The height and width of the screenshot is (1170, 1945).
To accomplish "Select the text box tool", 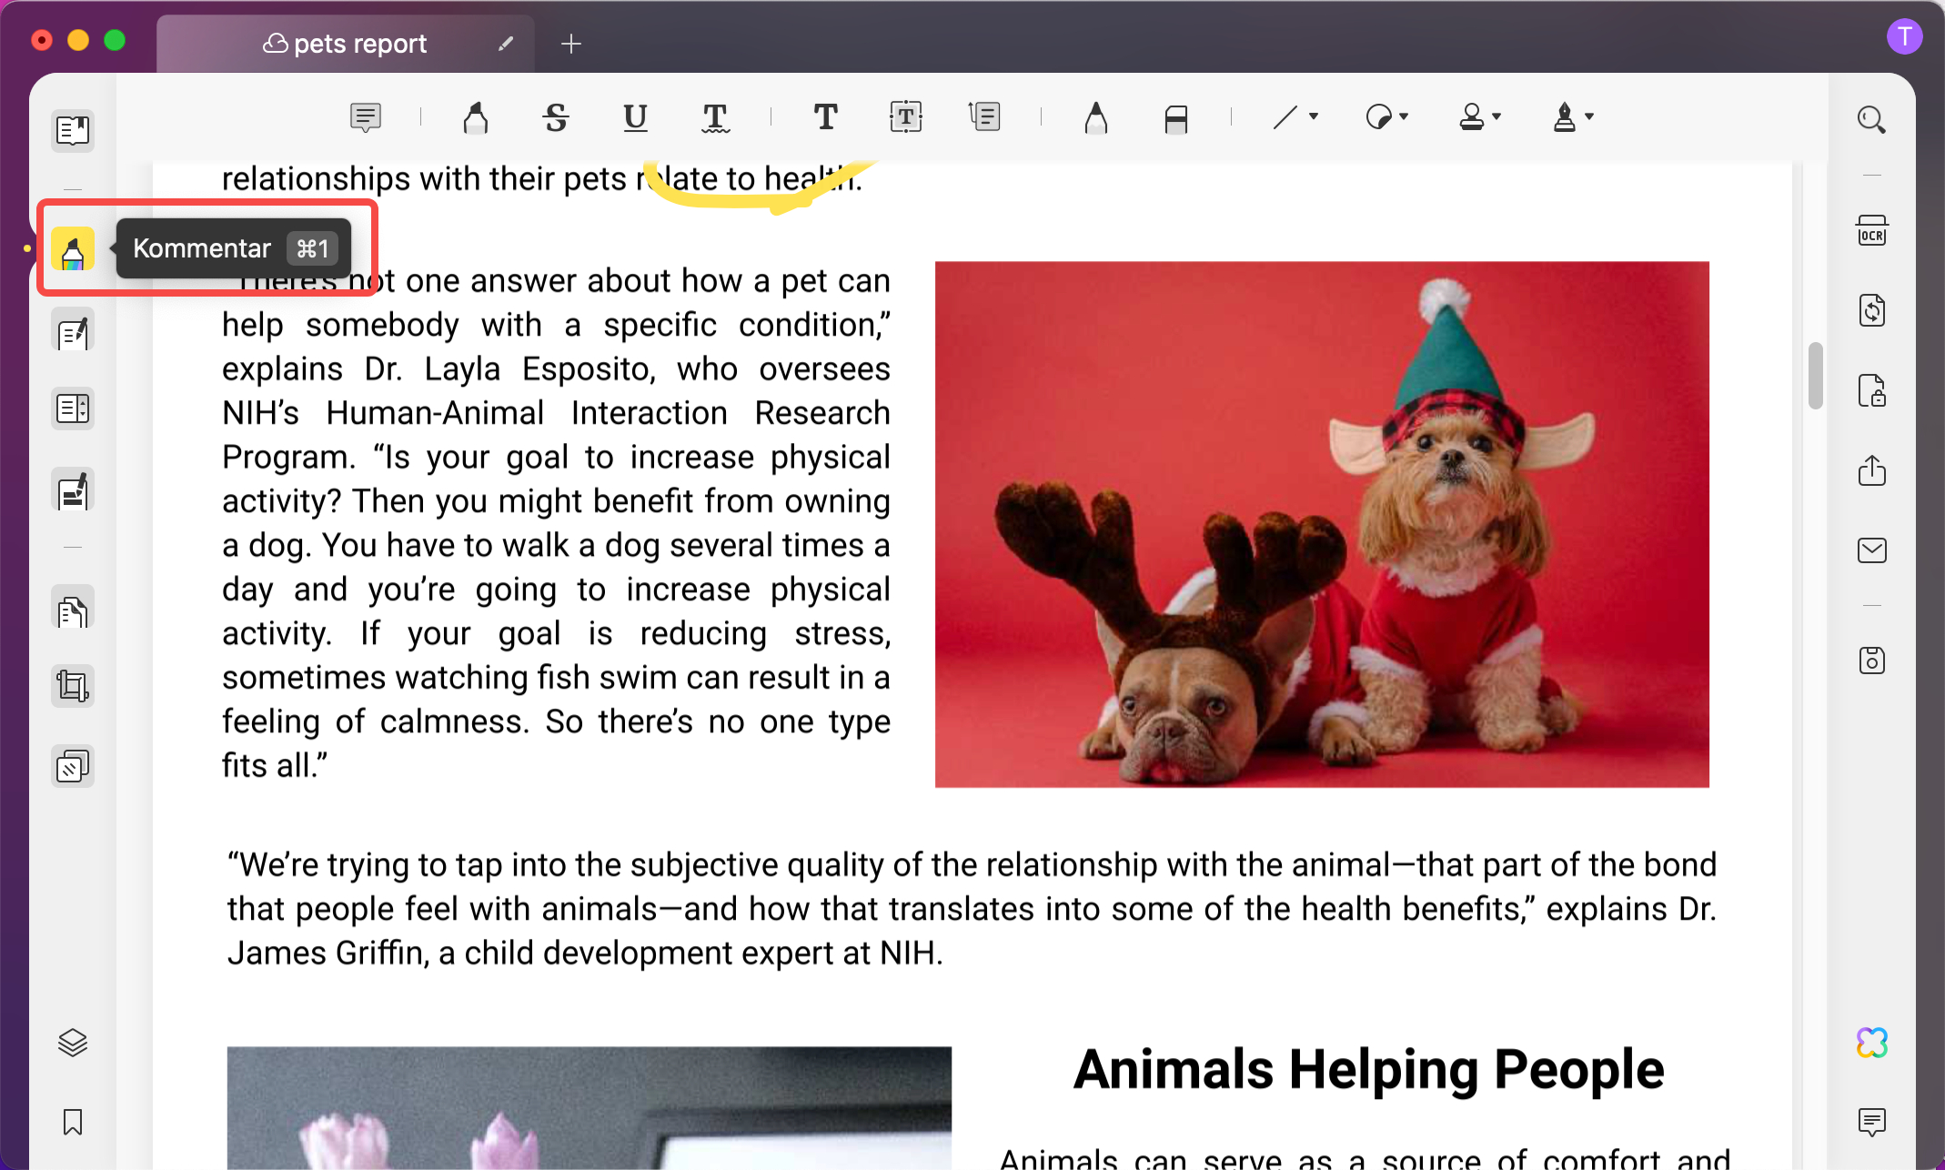I will click(x=905, y=117).
